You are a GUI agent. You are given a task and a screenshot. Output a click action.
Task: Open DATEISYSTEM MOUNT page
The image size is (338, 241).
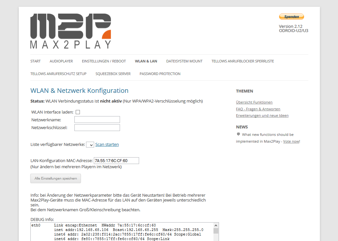pos(184,61)
